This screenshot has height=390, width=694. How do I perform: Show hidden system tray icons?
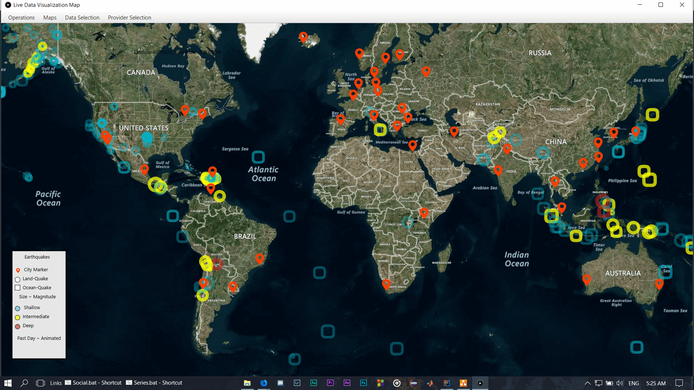(x=587, y=383)
